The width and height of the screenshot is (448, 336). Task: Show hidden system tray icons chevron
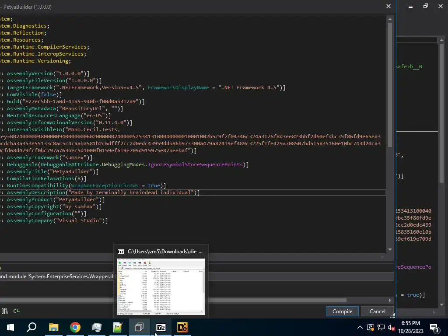click(x=360, y=327)
